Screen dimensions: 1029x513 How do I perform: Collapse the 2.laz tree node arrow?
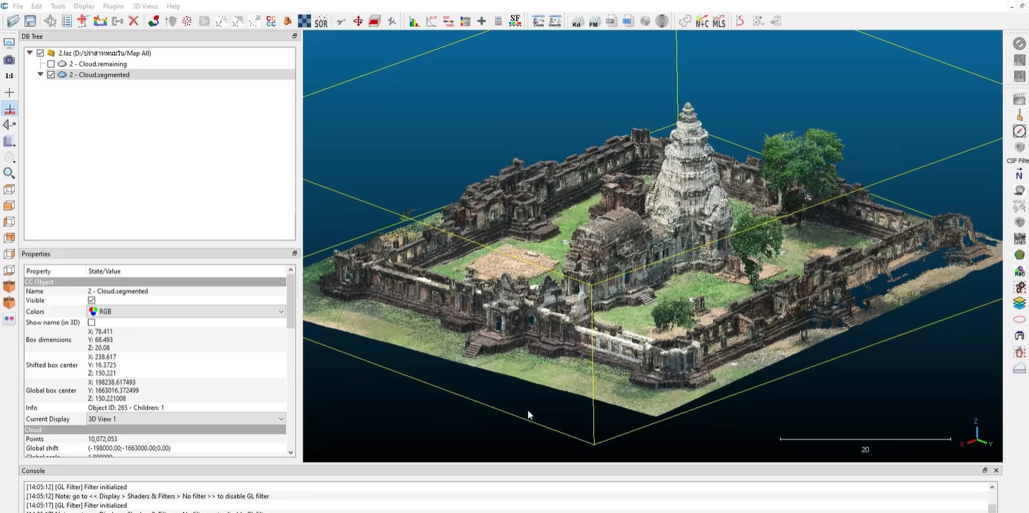tap(30, 53)
